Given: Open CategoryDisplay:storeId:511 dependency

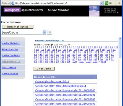Looking at the screenshot, I should point(52,81).
